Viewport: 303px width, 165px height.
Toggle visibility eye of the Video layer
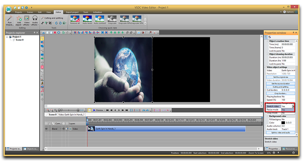[46, 129]
